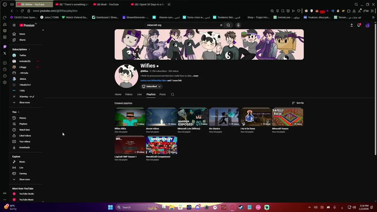Viewport: 377px width, 212px height.
Task: Reload the current page
Action: [x=22, y=11]
